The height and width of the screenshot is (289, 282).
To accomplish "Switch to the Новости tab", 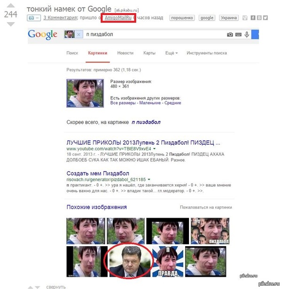I will 125,53.
